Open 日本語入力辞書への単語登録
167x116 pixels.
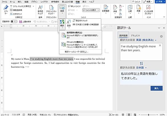tap(85, 24)
